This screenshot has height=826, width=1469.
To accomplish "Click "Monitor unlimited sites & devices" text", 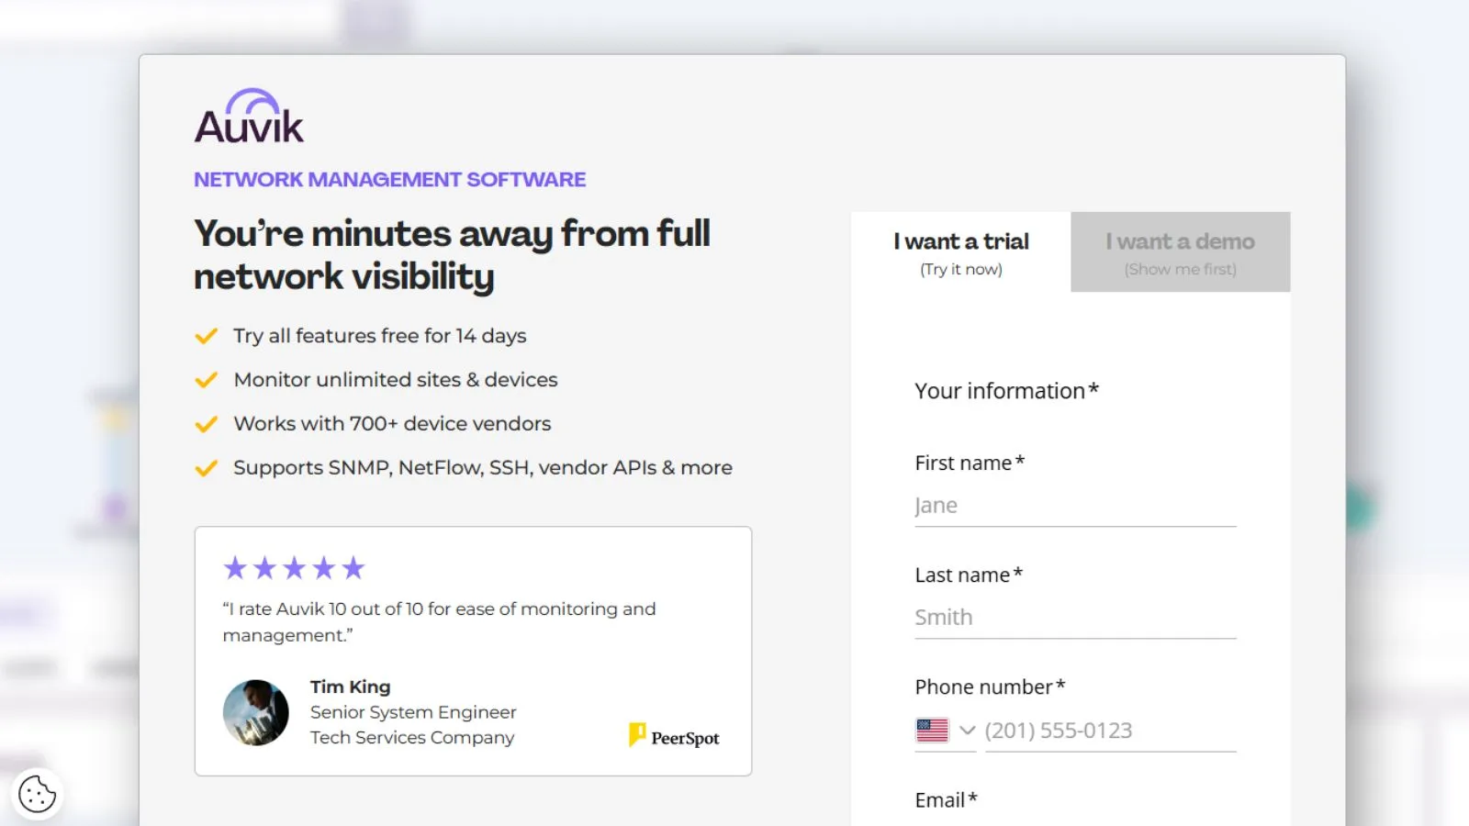I will (396, 380).
